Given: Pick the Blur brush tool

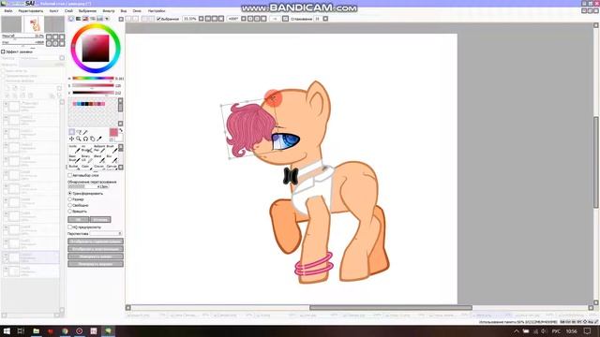Looking at the screenshot, I should [x=112, y=158].
